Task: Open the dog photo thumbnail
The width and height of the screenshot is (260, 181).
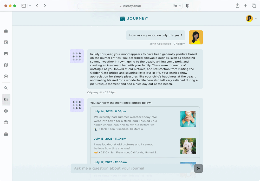Action: [x=188, y=146]
